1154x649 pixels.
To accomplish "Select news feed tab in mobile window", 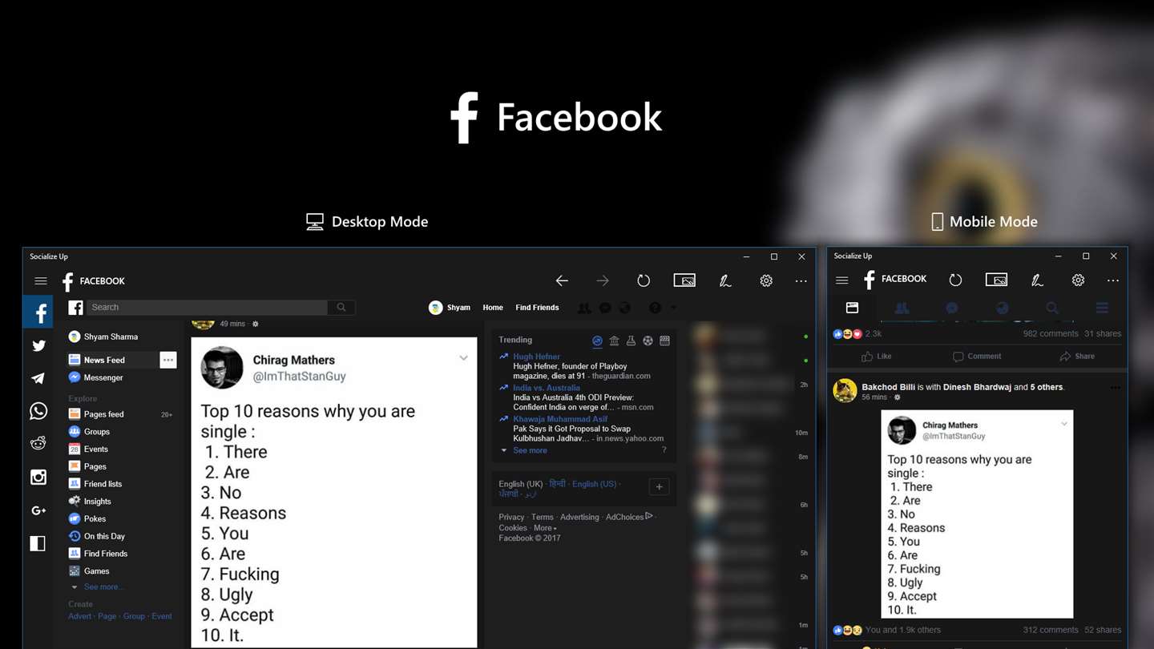I will [x=852, y=308].
